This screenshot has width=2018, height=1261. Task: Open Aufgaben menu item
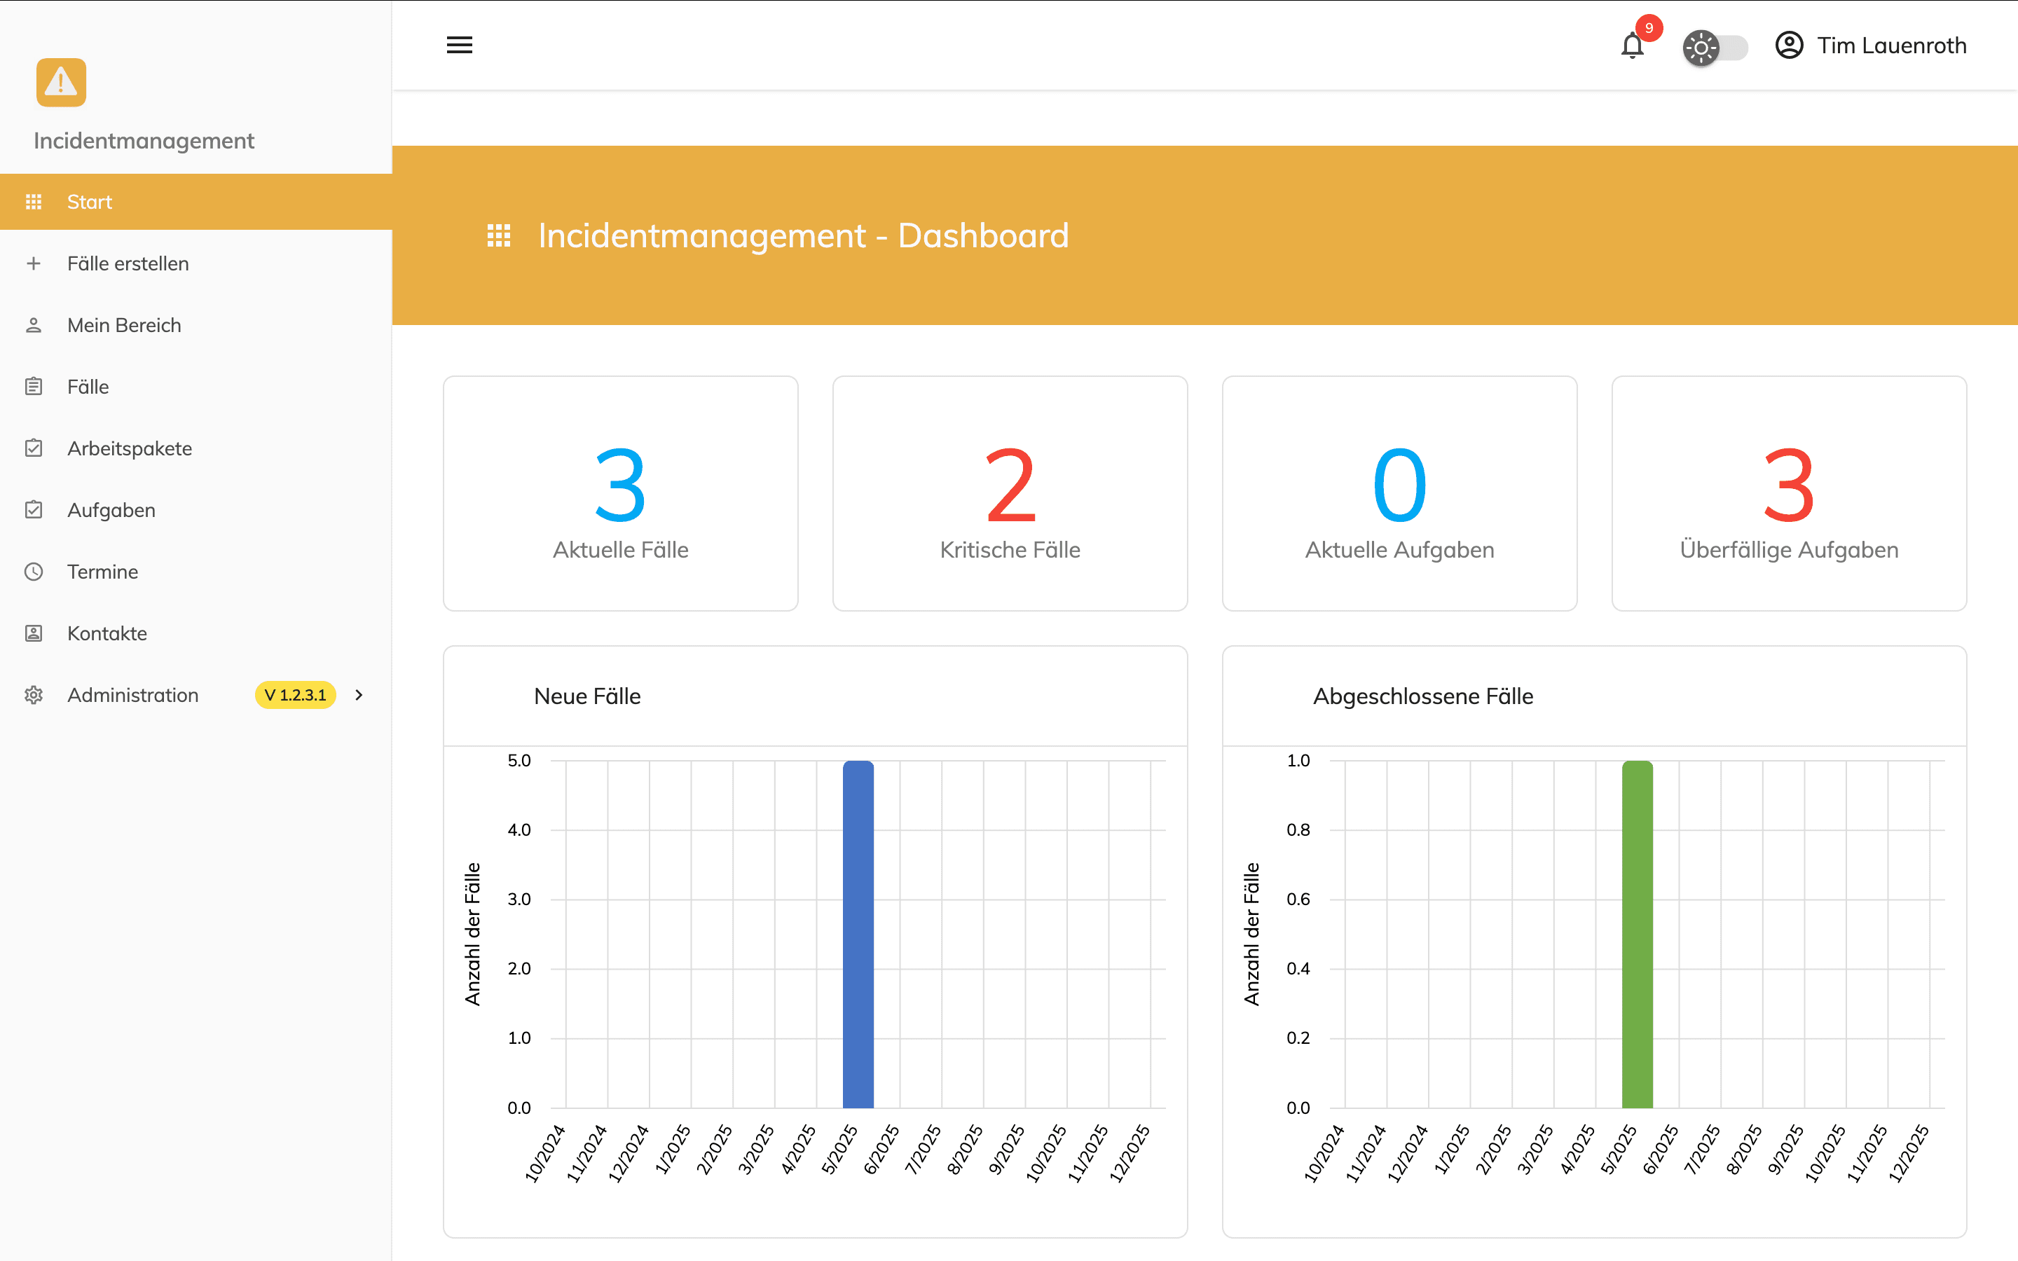[196, 511]
